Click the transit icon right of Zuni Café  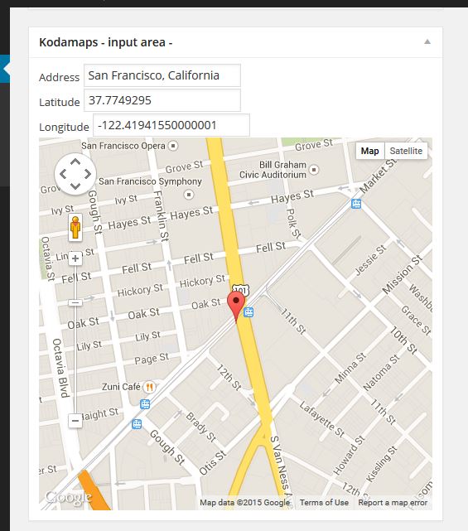[x=145, y=404]
